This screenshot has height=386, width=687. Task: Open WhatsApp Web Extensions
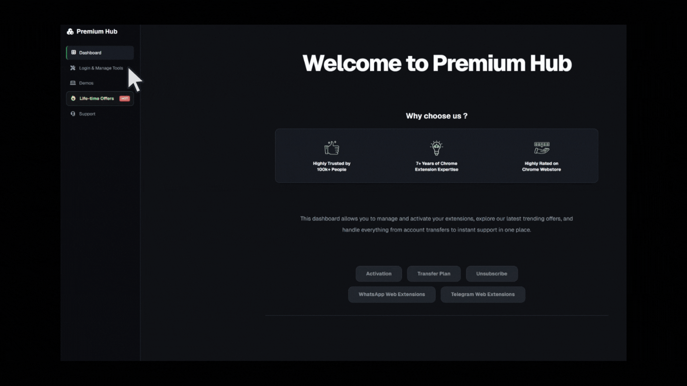pos(391,294)
